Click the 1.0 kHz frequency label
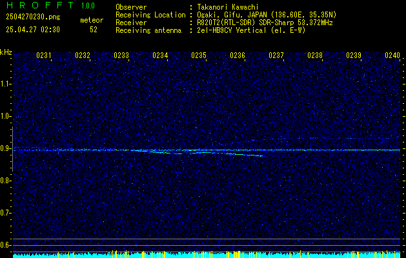 (x=5, y=116)
